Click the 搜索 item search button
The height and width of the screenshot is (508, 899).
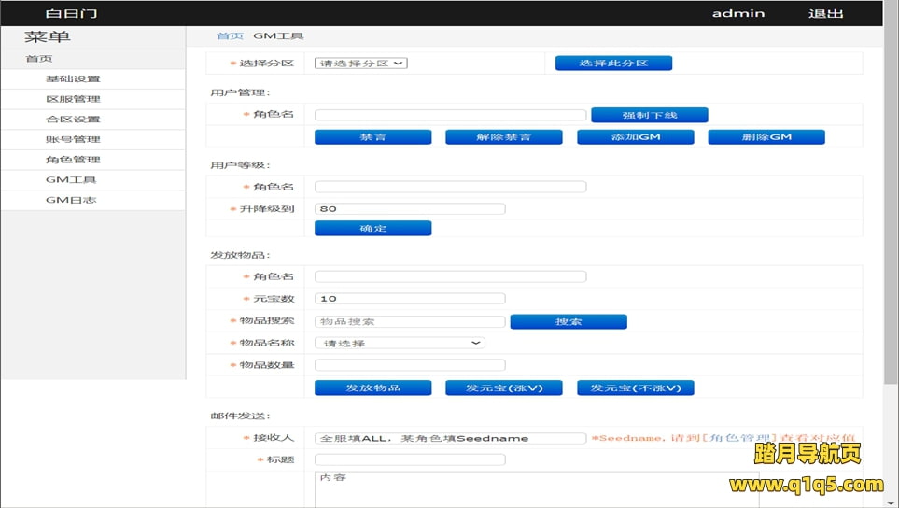[x=568, y=322]
